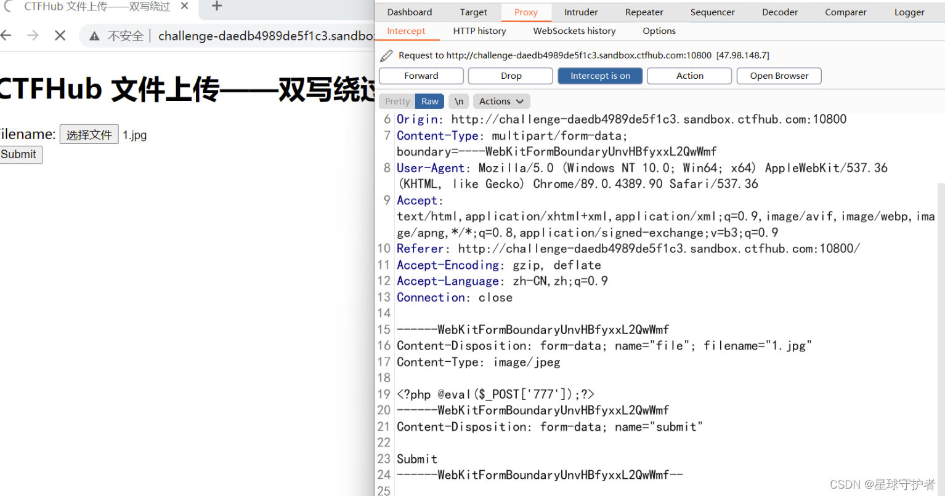
Task: Drop the intercepted request
Action: [x=511, y=76]
